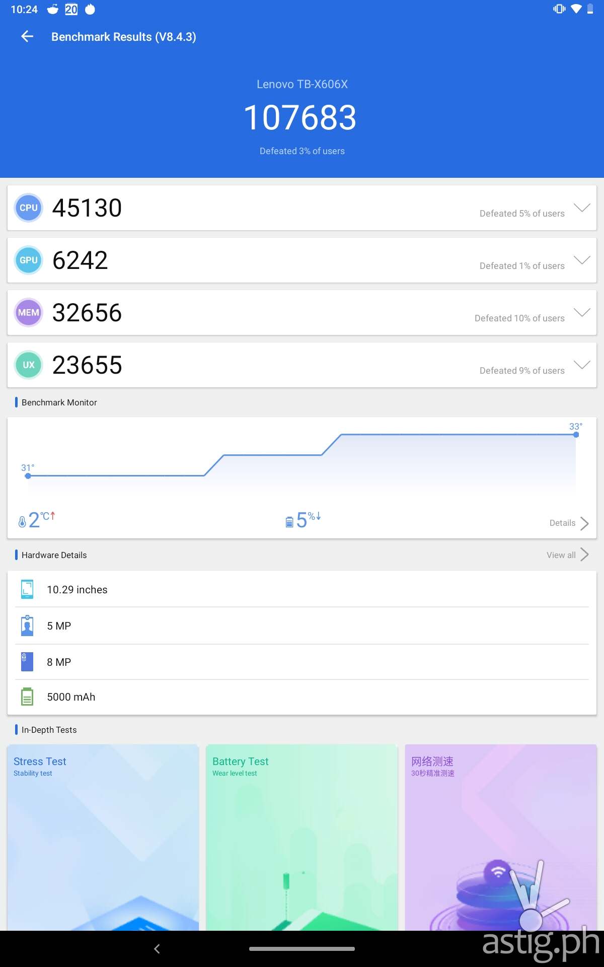This screenshot has height=967, width=604.
Task: Tap Defeated 1% of users label
Action: tap(522, 266)
